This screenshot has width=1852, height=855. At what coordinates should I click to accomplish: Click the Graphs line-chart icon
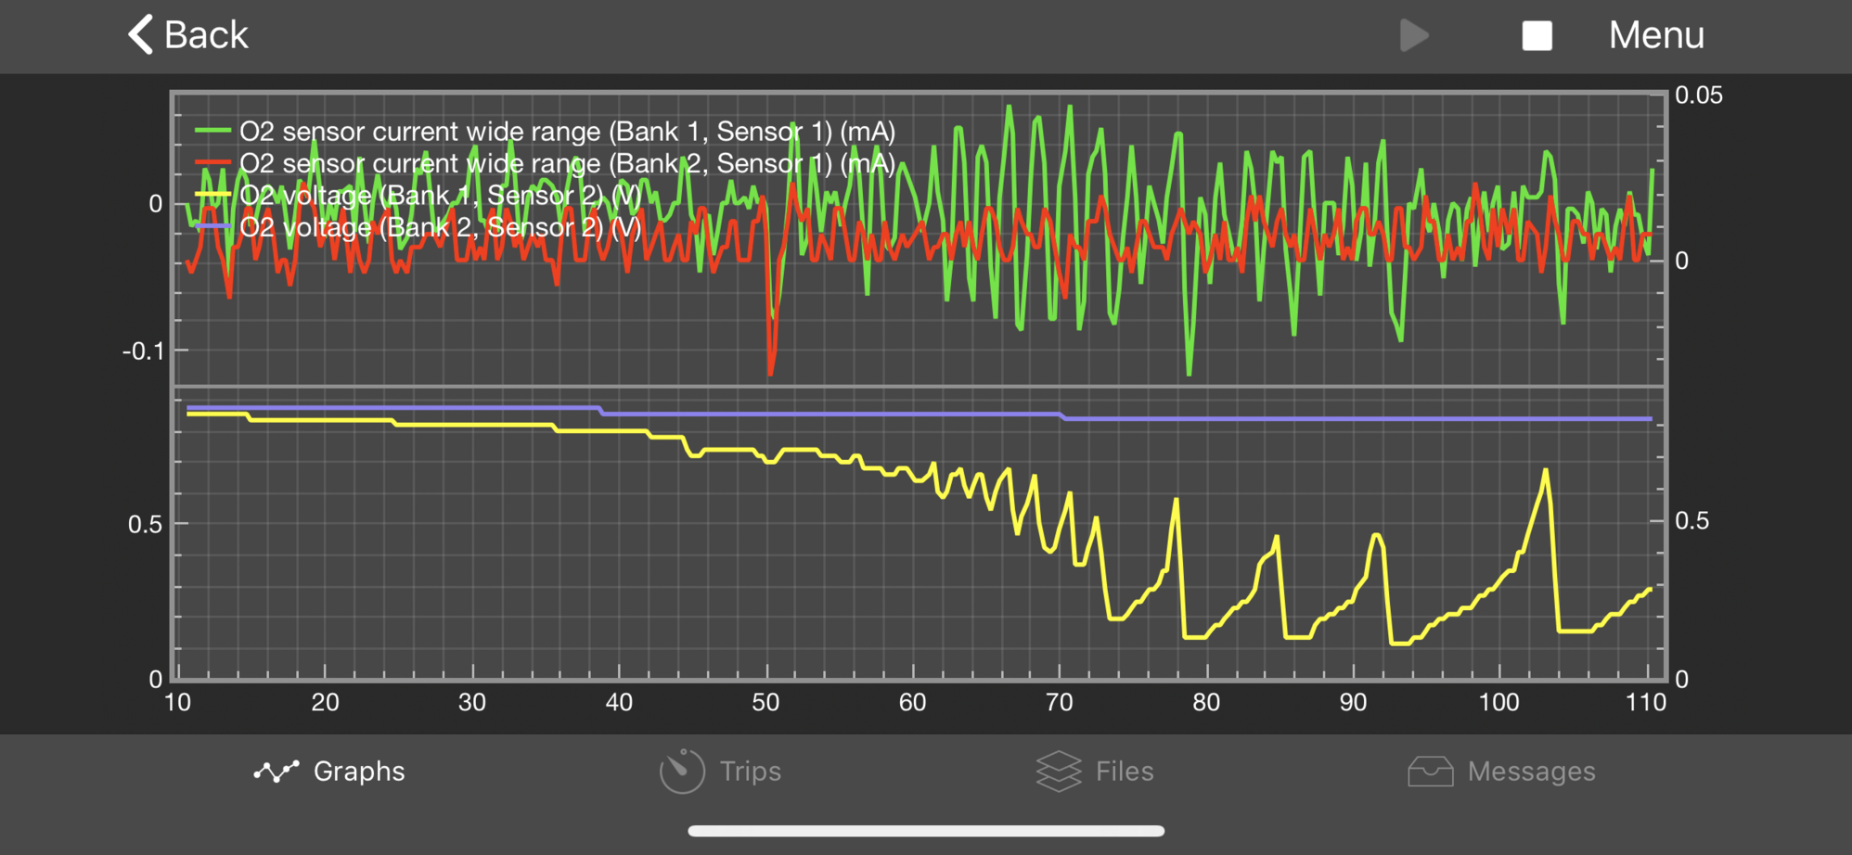pos(277,772)
